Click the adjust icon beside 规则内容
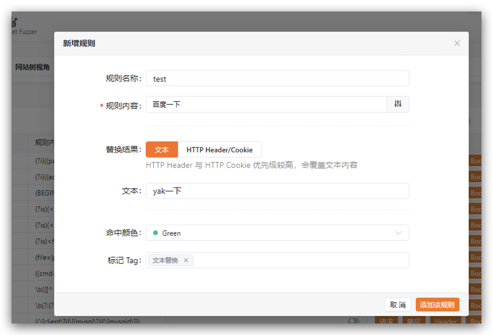 tap(398, 104)
